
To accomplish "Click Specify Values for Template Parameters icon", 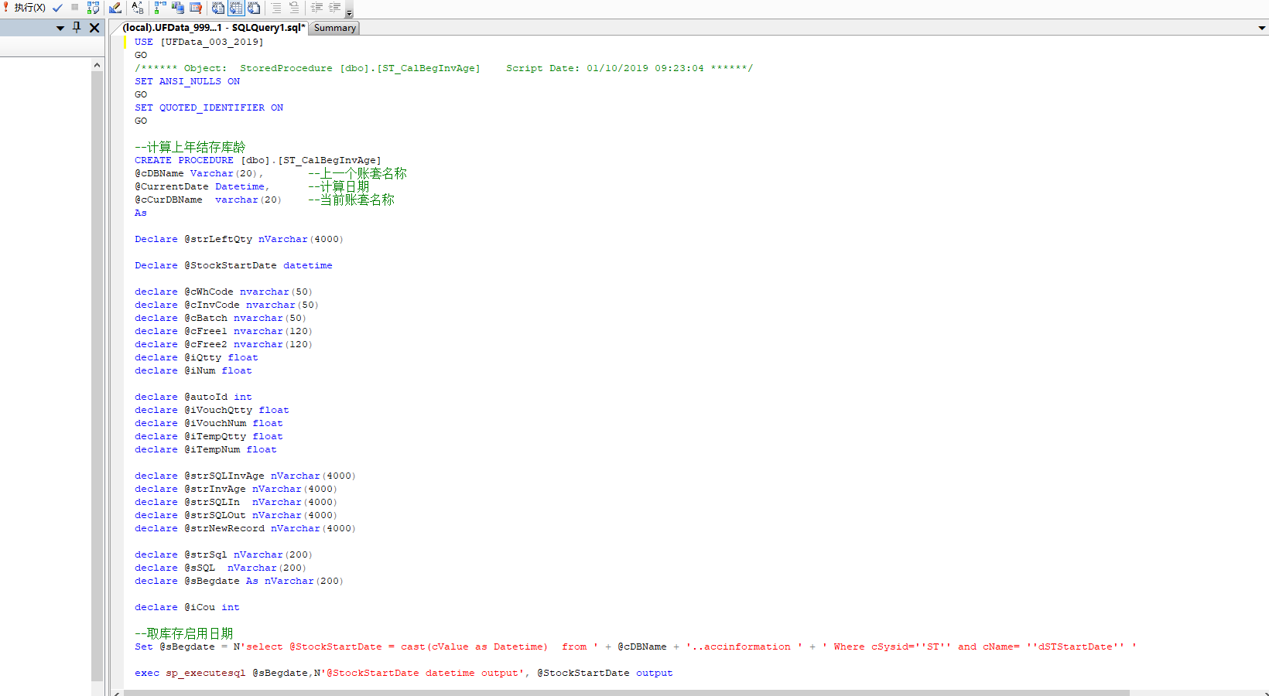I will pos(138,8).
